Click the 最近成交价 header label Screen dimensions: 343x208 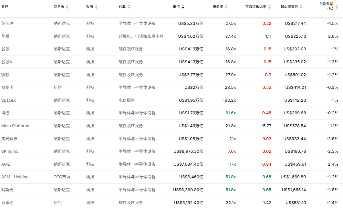click(x=289, y=6)
